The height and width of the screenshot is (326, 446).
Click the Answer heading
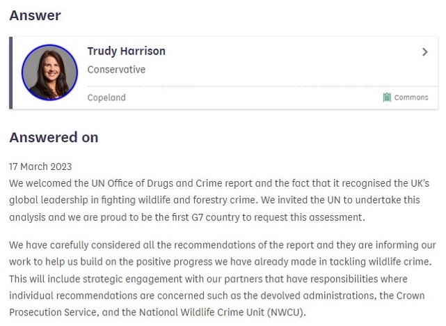[x=35, y=15]
